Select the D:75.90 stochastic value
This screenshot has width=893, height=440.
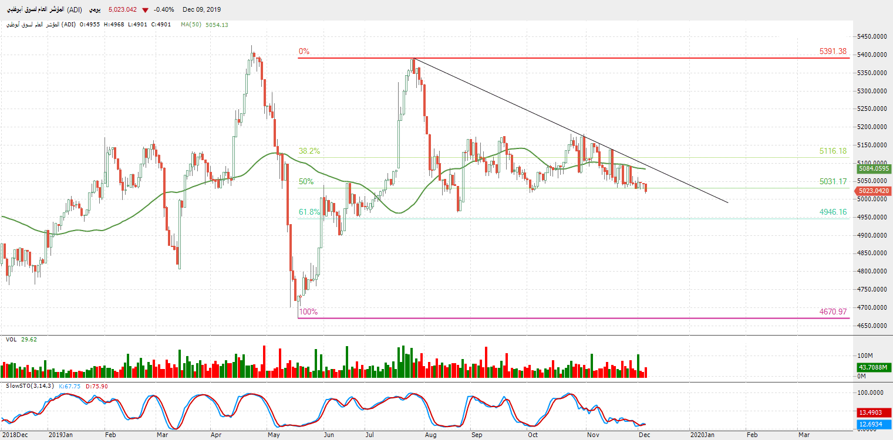pos(96,386)
